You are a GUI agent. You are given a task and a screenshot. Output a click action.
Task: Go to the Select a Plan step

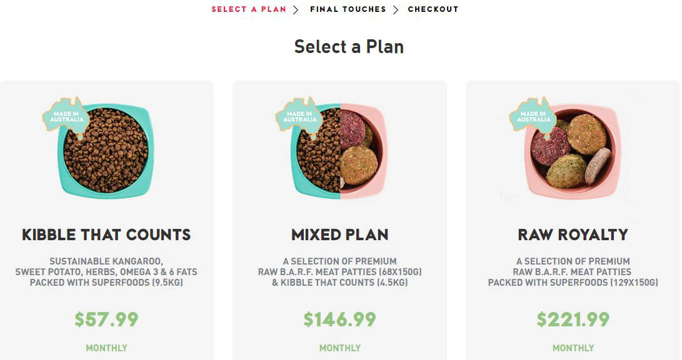[249, 9]
